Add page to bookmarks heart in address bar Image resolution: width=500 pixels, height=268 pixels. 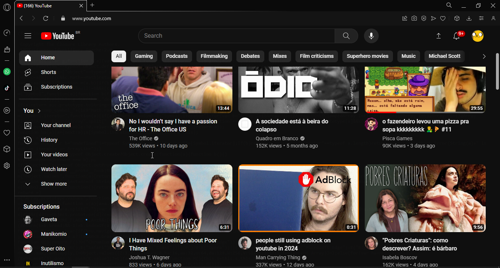pos(443,18)
